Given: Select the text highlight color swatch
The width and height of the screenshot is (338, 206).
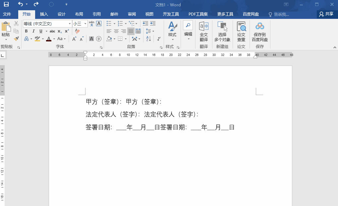Looking at the screenshot, I should 37,38.
